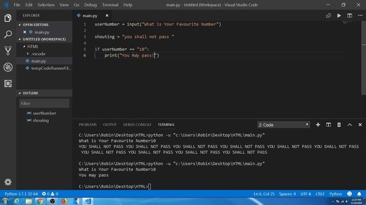Expand the .vscode folder
Image resolution: width=366 pixels, height=205 pixels.
point(28,54)
